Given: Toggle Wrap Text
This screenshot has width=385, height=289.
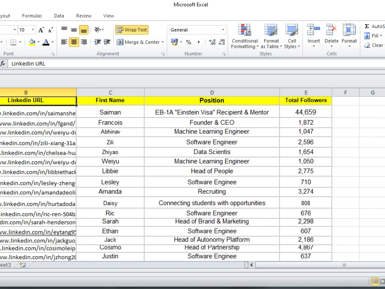Looking at the screenshot, I should click(132, 30).
